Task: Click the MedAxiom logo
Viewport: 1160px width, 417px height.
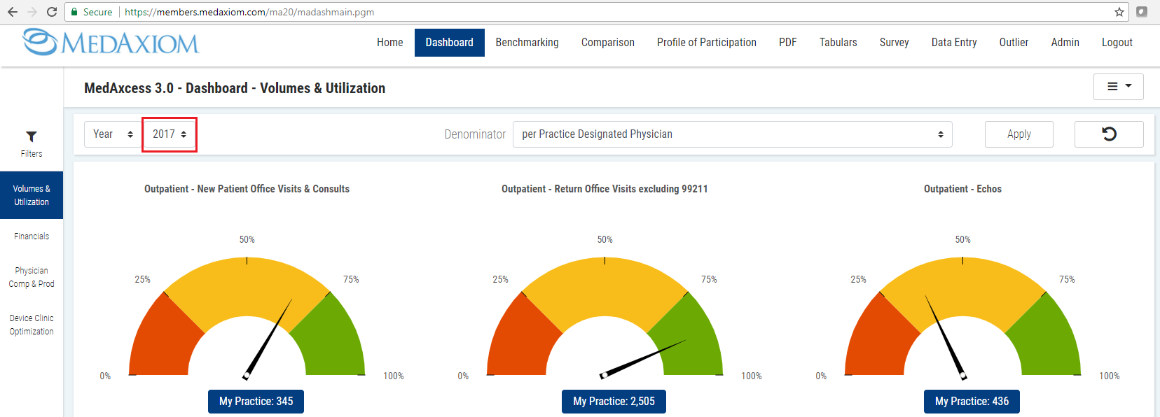Action: coord(111,43)
